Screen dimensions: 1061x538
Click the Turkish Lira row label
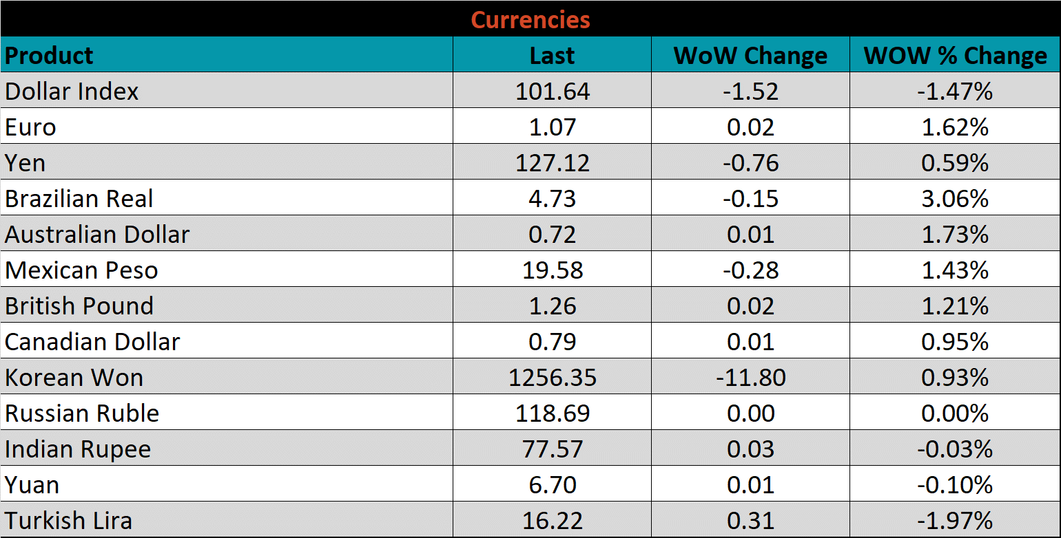click(69, 521)
